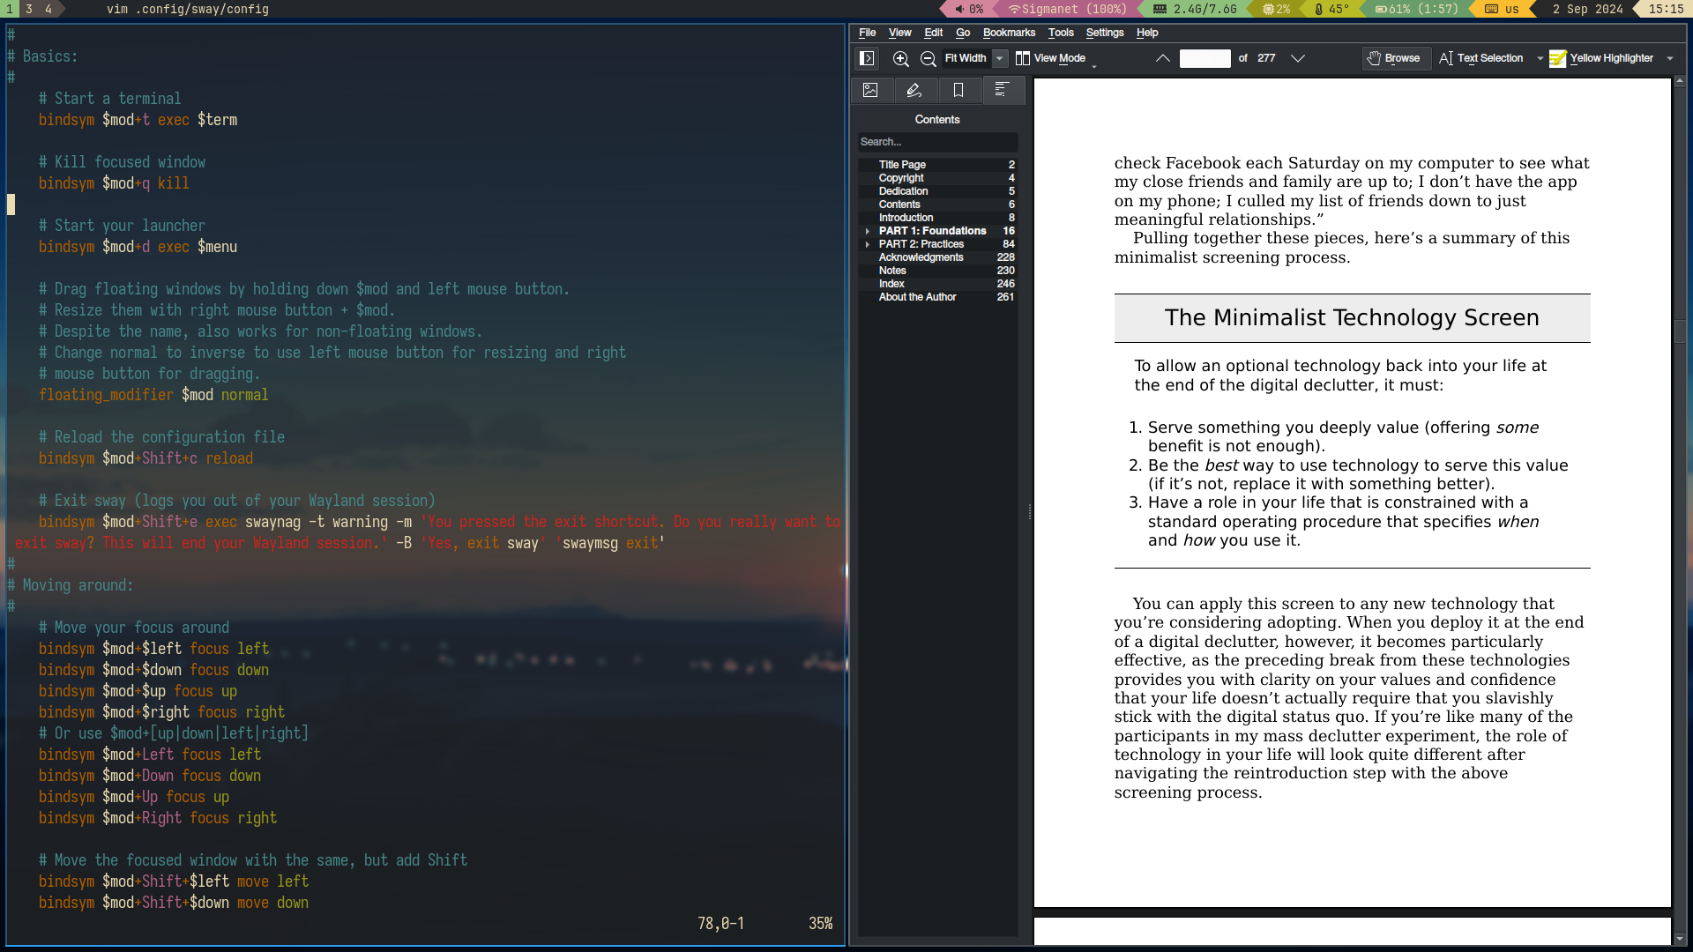Activate the Yellow Highlighter tool
This screenshot has width=1693, height=952.
click(1610, 58)
